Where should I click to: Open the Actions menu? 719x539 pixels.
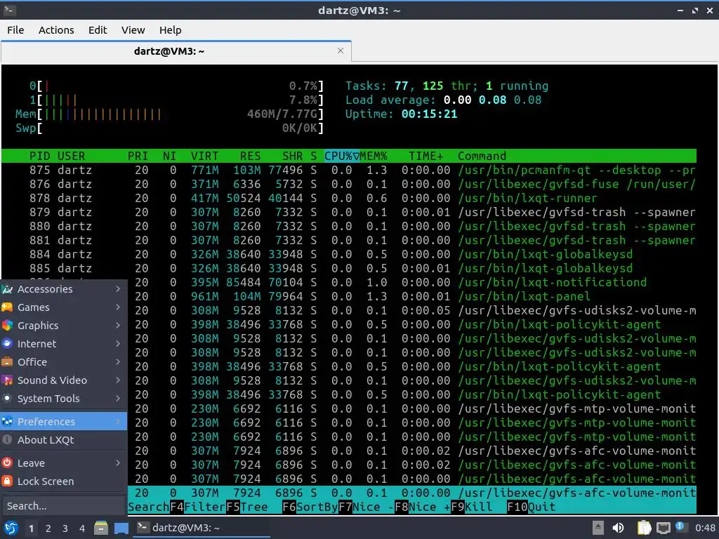(56, 30)
